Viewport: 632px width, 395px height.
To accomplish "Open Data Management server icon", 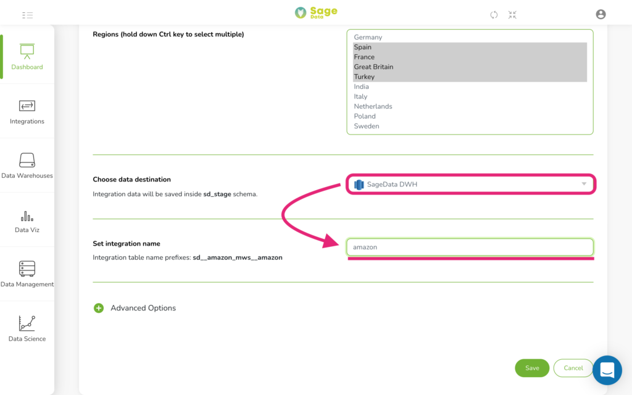I will [x=27, y=268].
